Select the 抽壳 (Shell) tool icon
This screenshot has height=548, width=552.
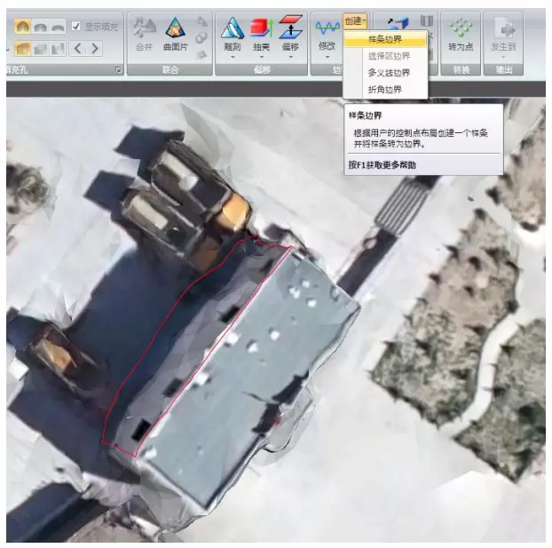[261, 28]
